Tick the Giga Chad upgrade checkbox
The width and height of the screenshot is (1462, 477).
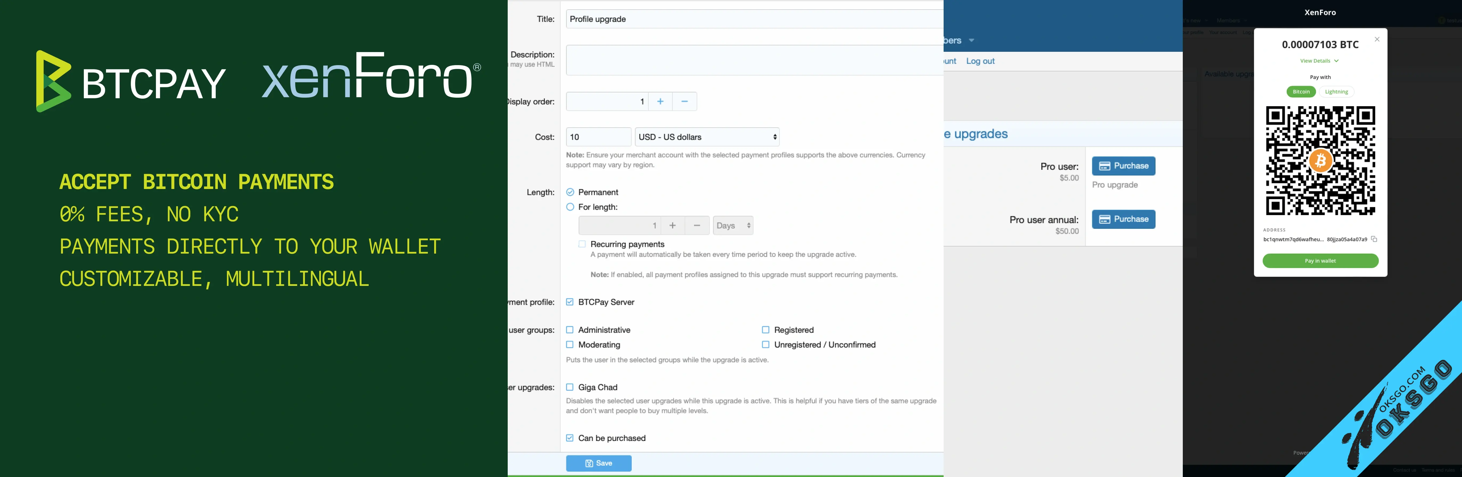pos(570,387)
